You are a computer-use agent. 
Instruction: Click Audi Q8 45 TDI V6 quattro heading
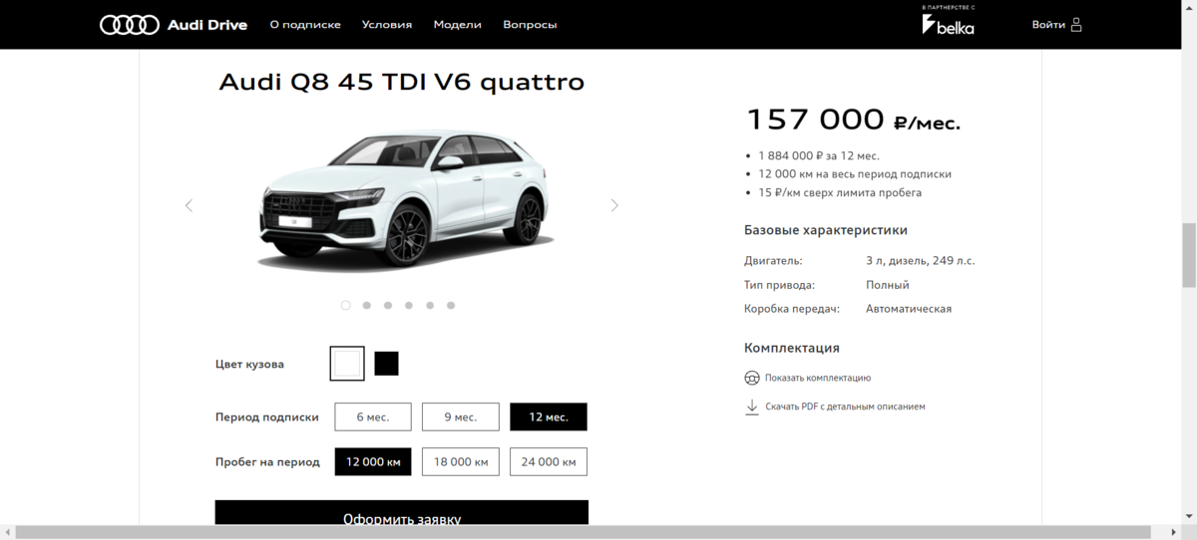click(401, 82)
